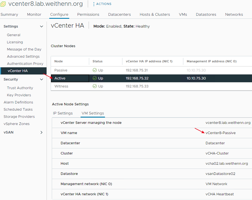This screenshot has width=252, height=200.
Task: Switch to the IP Settings tab
Action: (63, 113)
